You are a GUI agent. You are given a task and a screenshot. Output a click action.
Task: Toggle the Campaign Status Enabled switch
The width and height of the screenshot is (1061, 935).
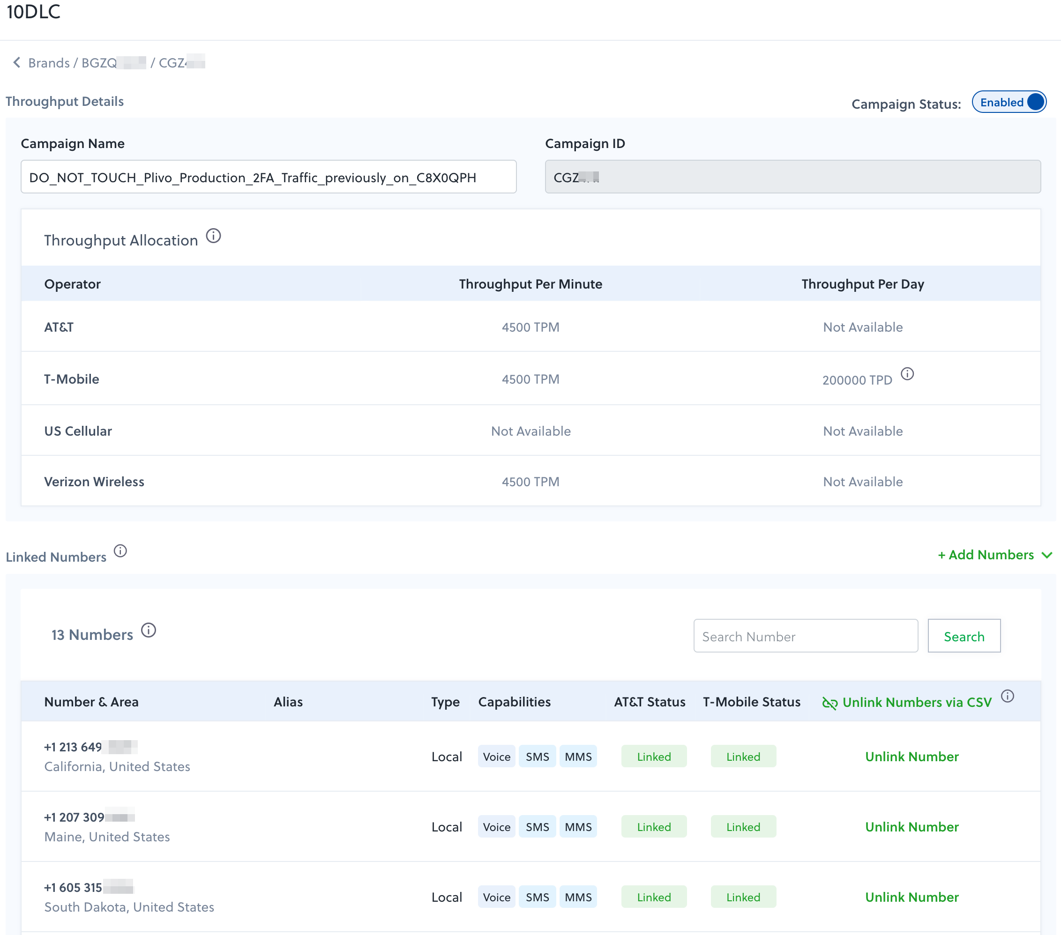pyautogui.click(x=1009, y=102)
